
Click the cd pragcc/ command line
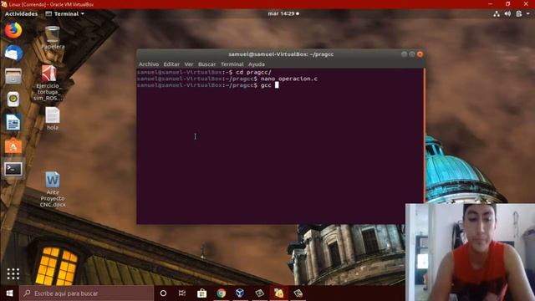tap(204, 73)
